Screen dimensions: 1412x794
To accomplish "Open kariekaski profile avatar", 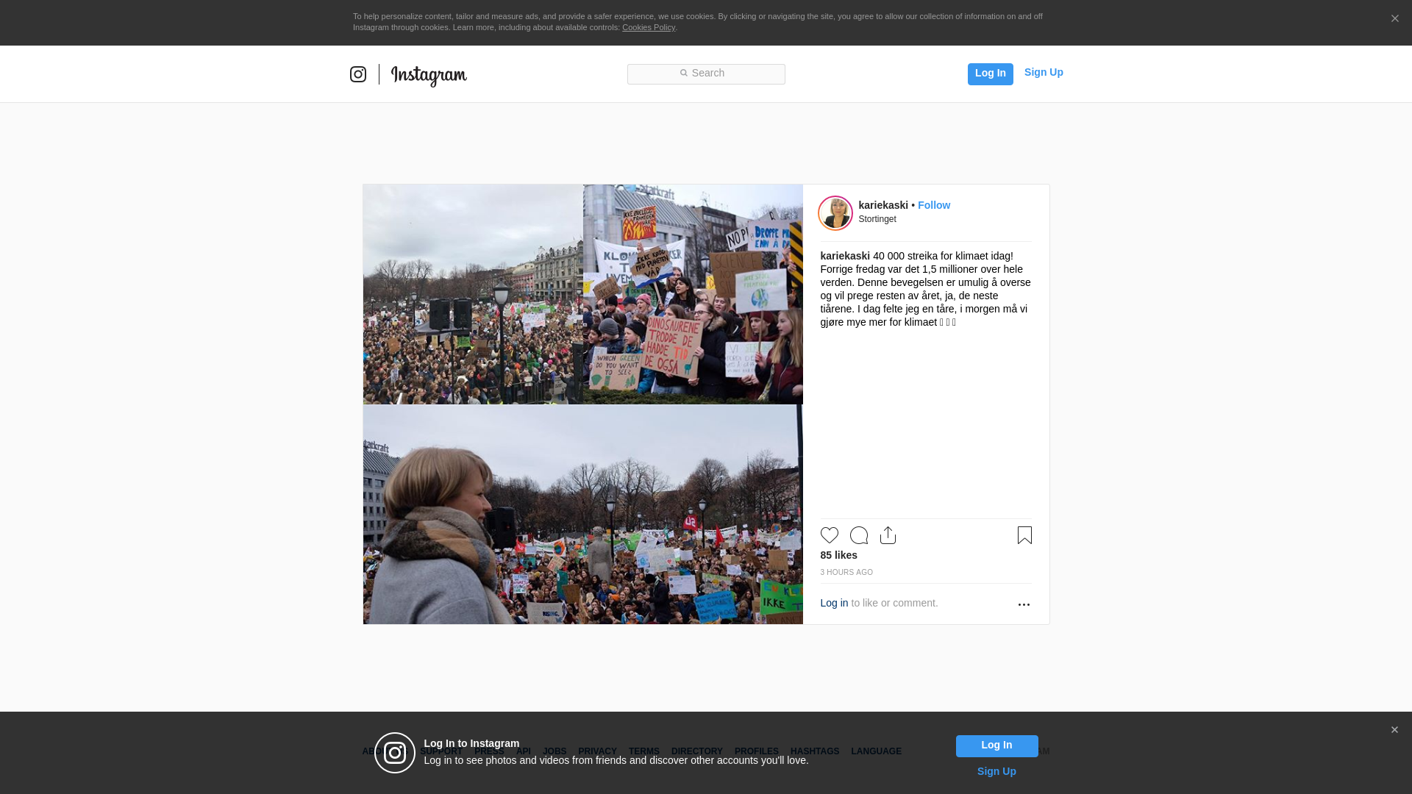I will tap(835, 213).
